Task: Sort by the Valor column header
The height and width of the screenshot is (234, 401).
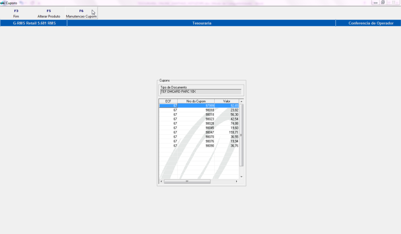Action: 227,101
